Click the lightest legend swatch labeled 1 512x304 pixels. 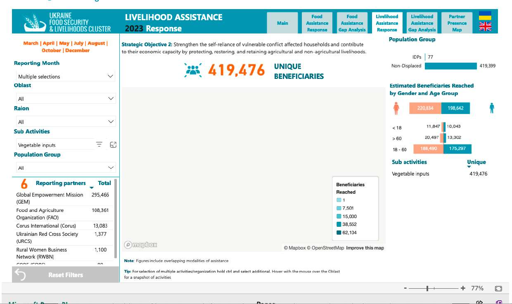pyautogui.click(x=339, y=200)
